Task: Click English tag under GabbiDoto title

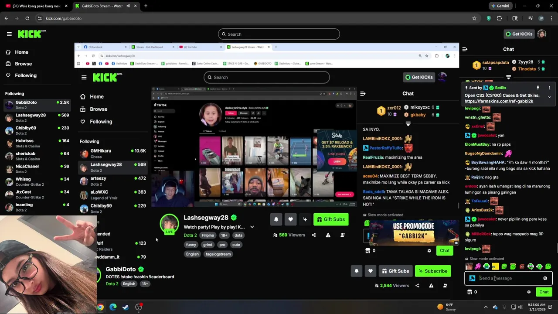Action: [x=129, y=284]
